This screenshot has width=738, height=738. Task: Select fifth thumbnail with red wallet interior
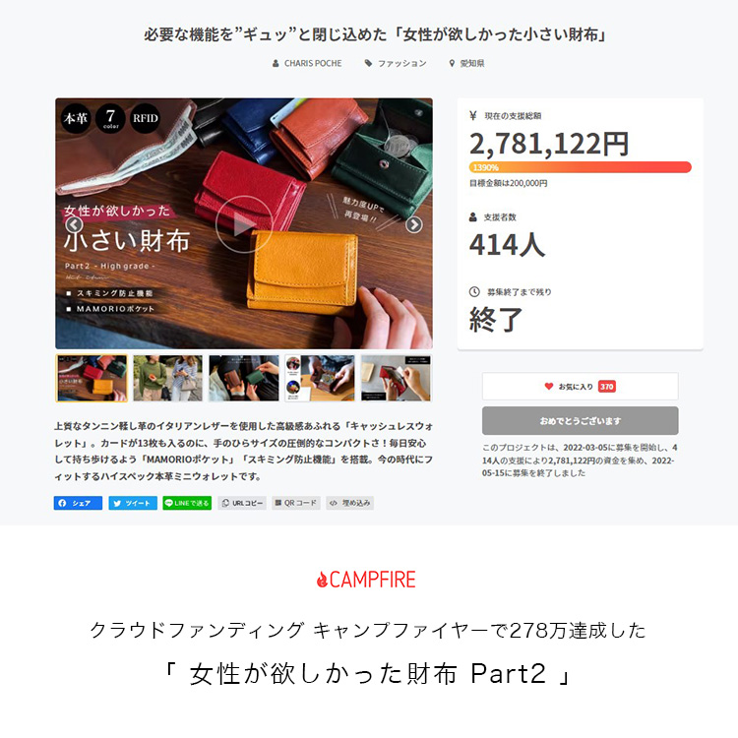[x=396, y=378]
